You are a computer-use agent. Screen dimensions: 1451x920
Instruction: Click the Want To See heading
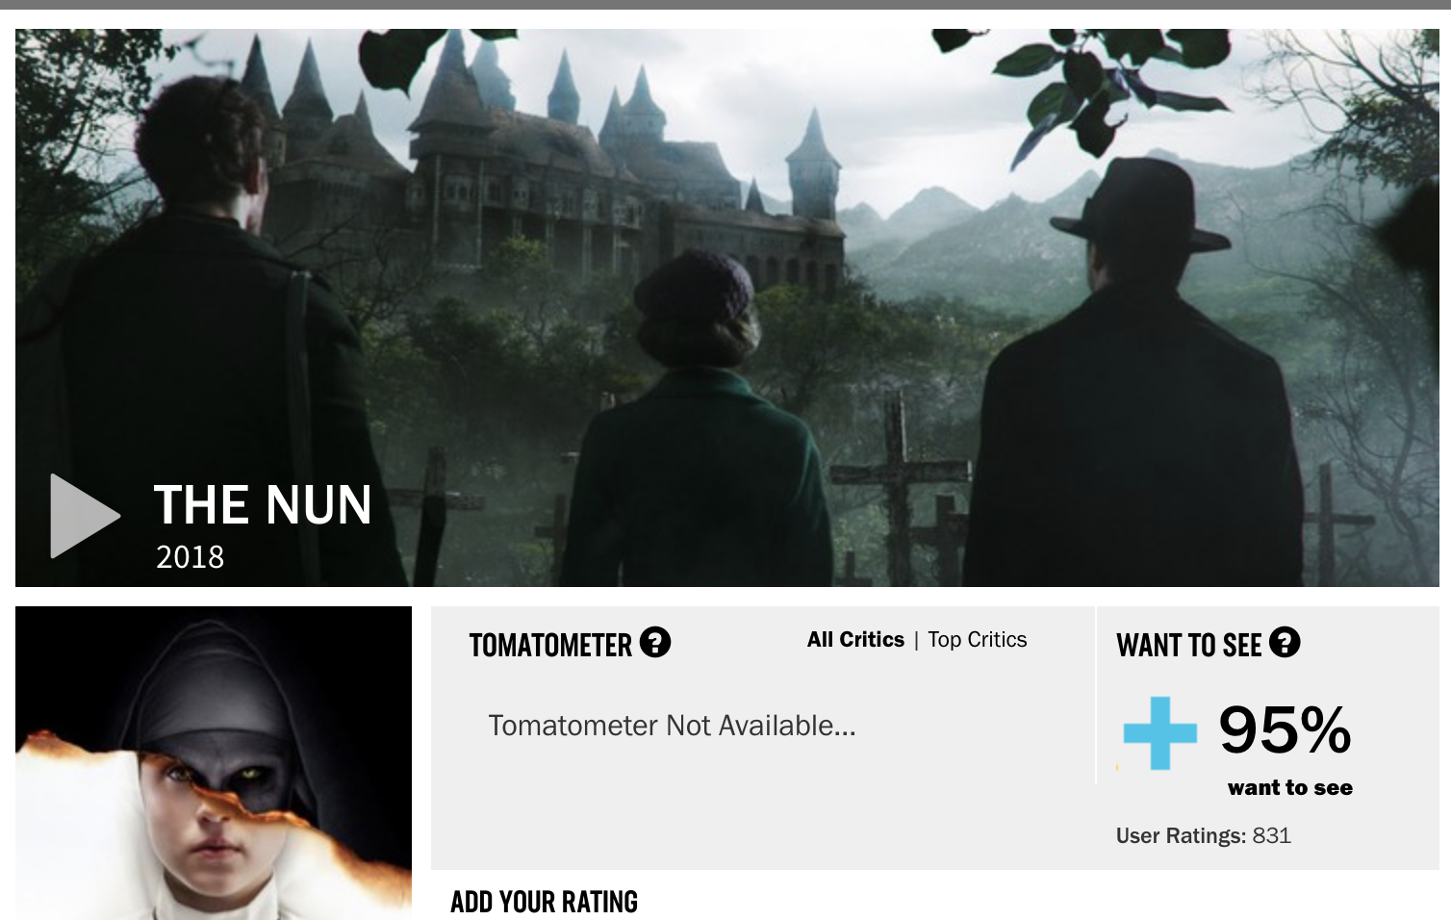1188,645
